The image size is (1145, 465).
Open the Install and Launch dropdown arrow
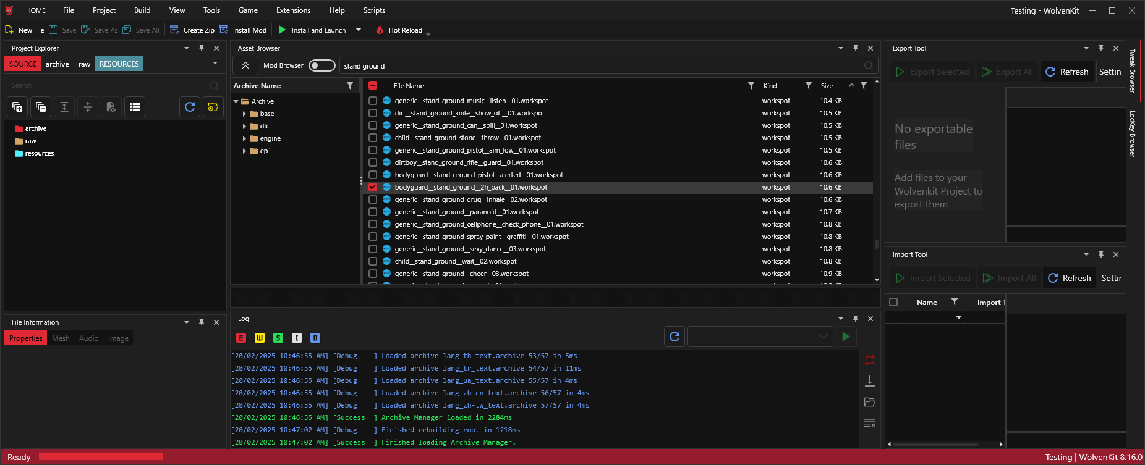359,30
